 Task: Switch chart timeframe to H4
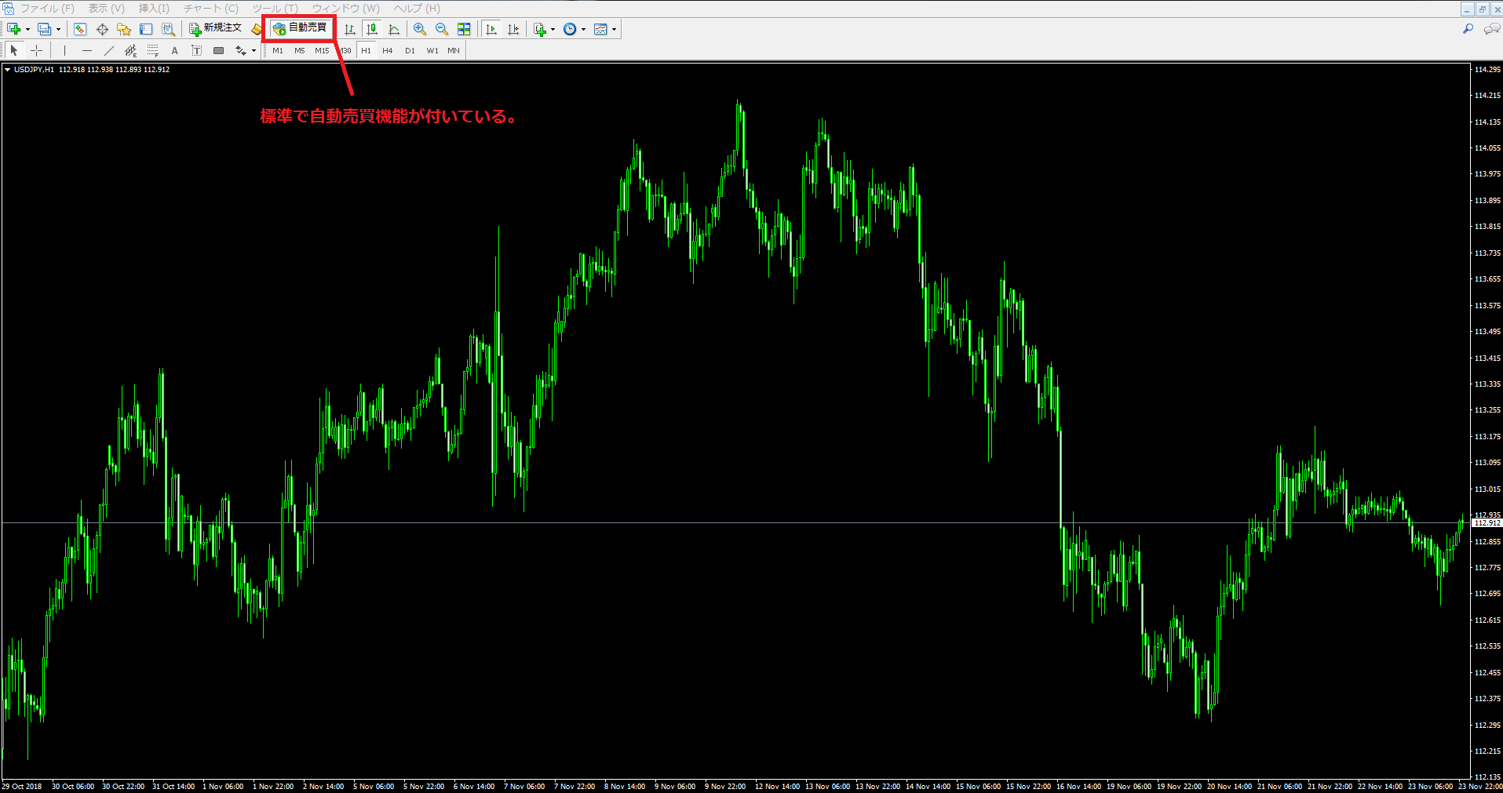(387, 50)
